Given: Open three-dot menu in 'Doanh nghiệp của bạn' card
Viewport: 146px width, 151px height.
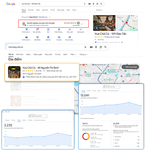Looking at the screenshot, I should click(x=82, y=24).
